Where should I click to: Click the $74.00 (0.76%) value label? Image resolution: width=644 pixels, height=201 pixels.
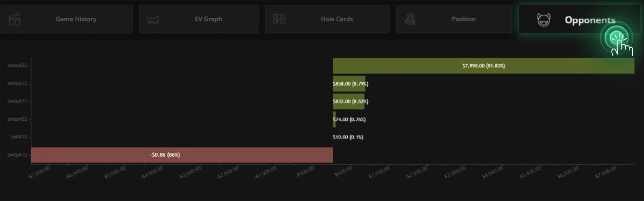click(x=349, y=119)
